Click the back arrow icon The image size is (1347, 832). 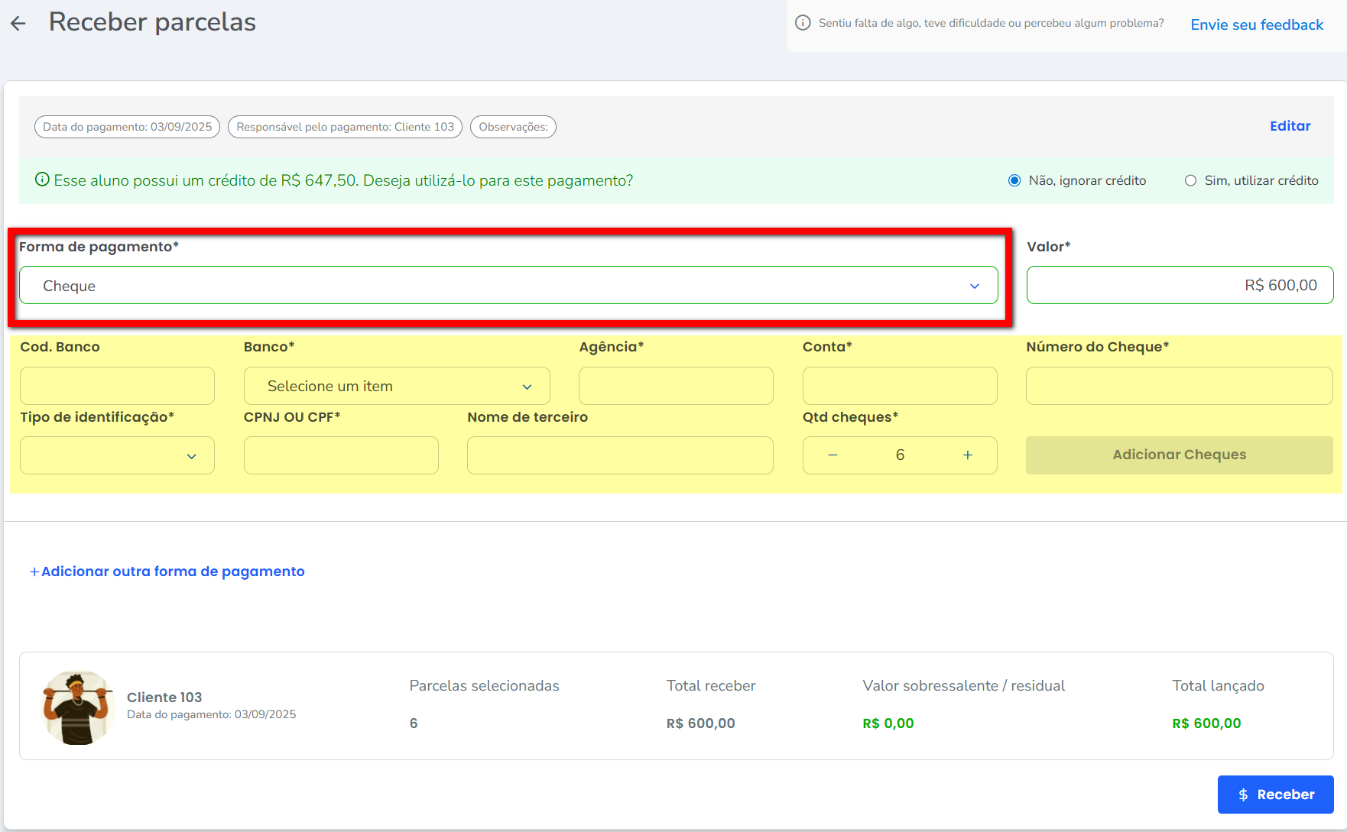tap(18, 24)
